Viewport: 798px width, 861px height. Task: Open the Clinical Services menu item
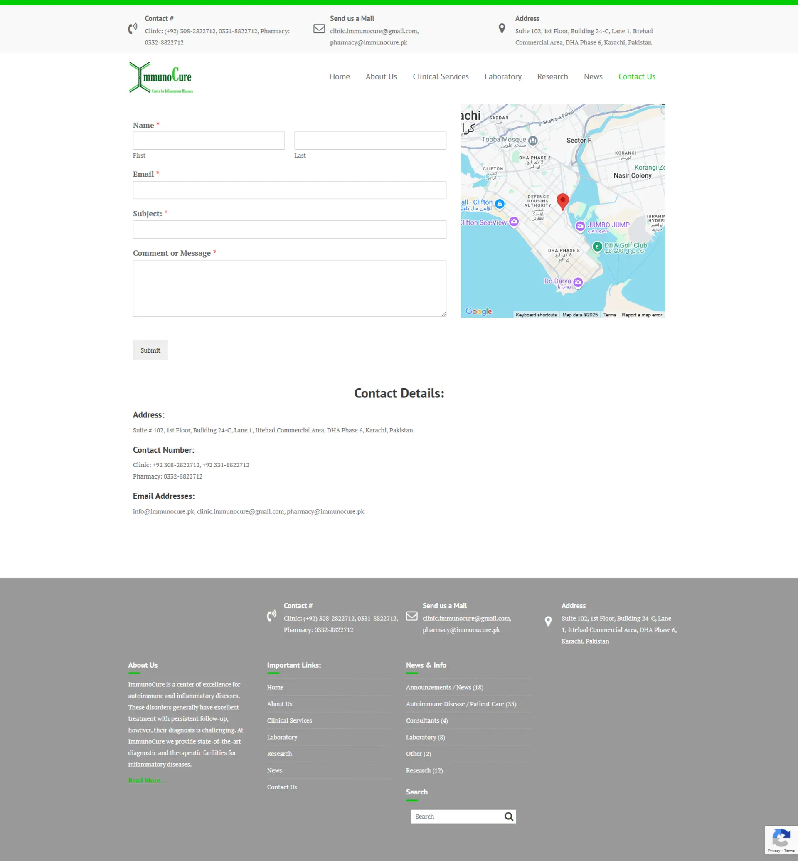[x=440, y=76]
